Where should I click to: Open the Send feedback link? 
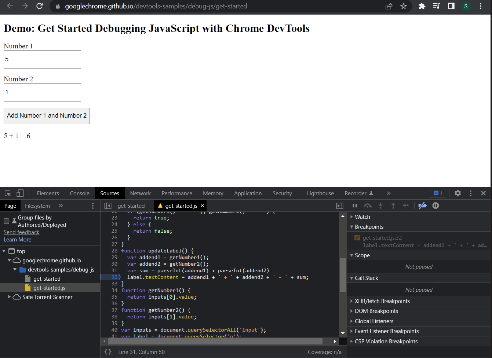coord(21,232)
